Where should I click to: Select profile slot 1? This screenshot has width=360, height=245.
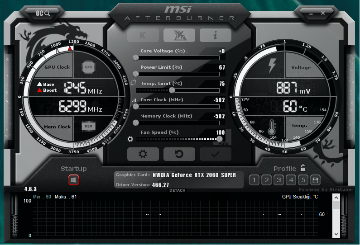(x=254, y=180)
